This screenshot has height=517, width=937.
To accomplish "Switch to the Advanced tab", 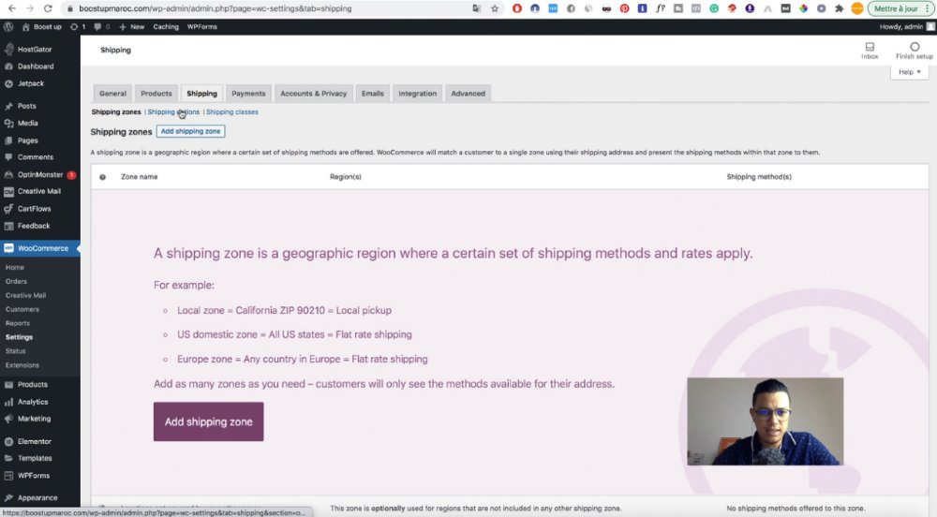I will pyautogui.click(x=468, y=94).
